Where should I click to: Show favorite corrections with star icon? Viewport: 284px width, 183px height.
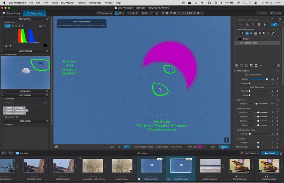pos(272,19)
